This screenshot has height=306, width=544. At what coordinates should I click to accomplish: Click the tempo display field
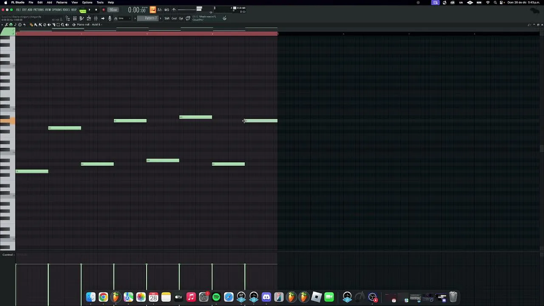[113, 10]
